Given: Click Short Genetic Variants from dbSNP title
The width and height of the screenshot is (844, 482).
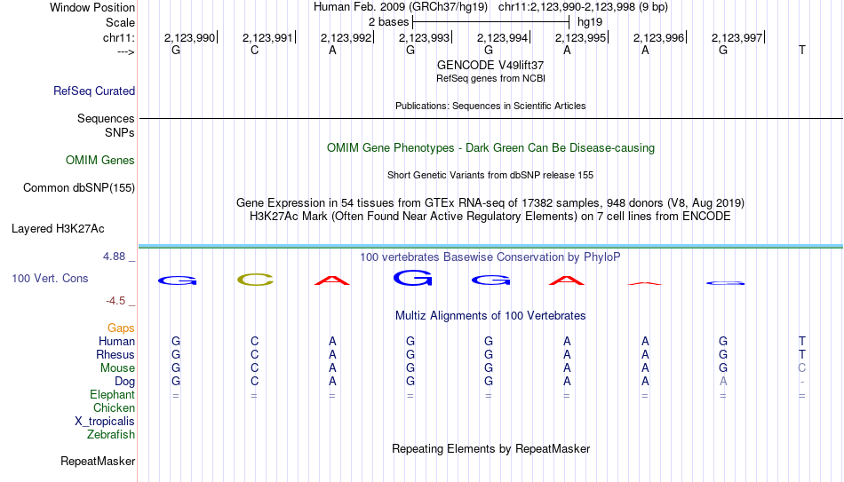Looking at the screenshot, I should [x=490, y=176].
